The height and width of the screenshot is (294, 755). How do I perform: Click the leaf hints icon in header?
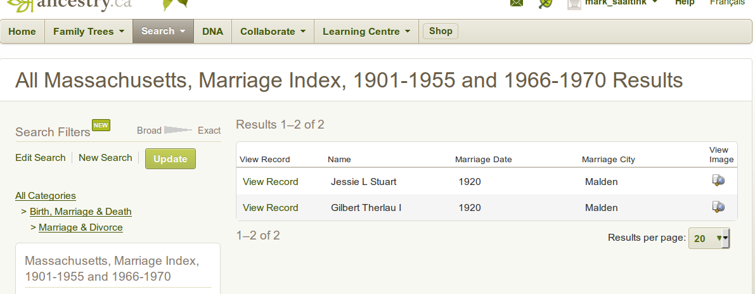pos(545,3)
